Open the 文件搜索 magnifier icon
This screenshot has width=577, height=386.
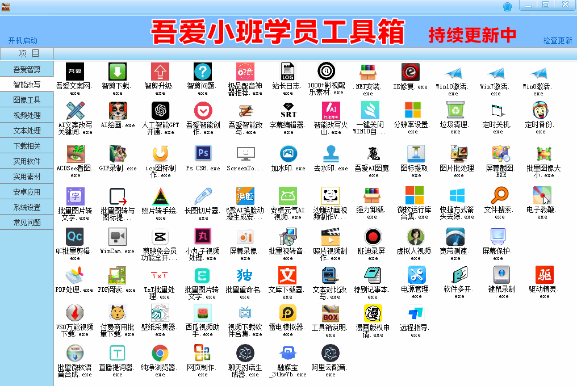pos(500,195)
